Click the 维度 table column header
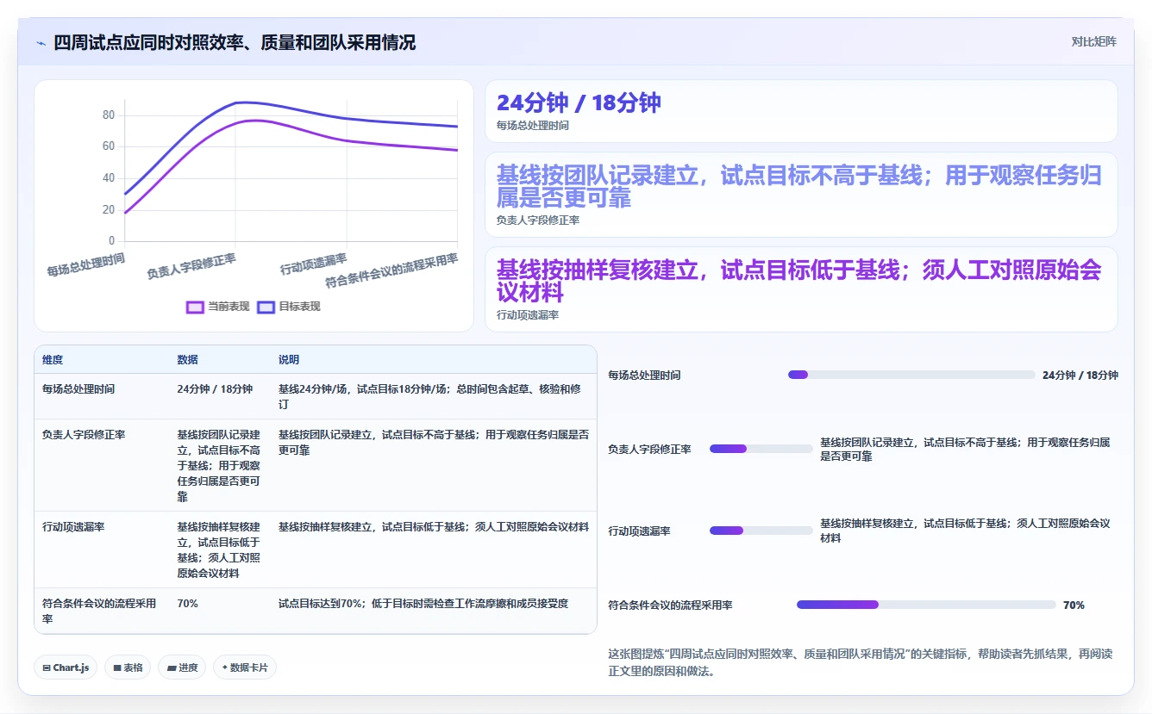The height and width of the screenshot is (714, 1152). [53, 360]
